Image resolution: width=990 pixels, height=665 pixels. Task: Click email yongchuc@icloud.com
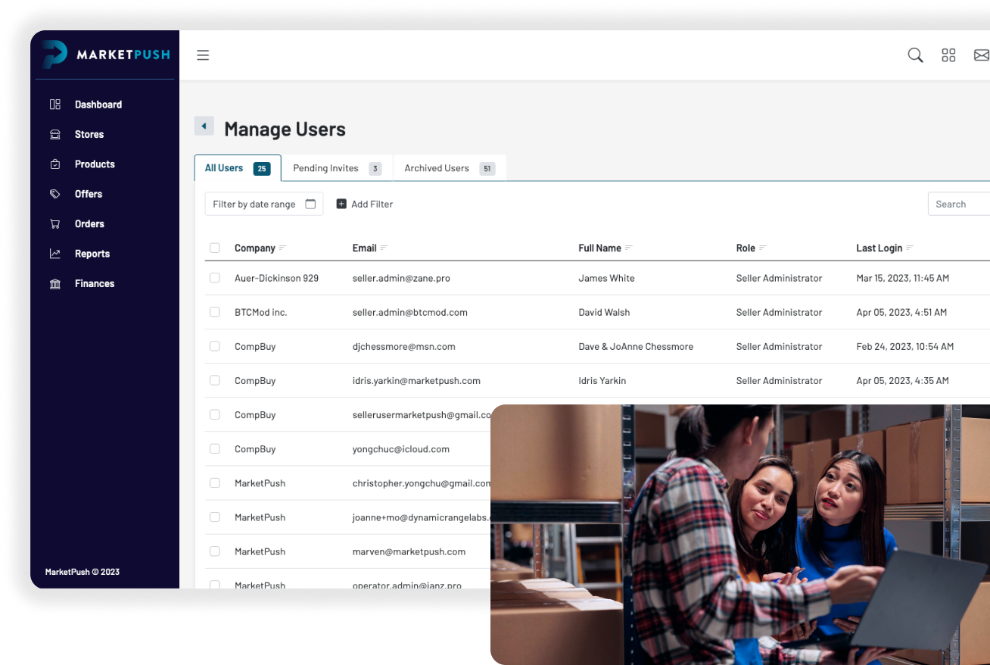pyautogui.click(x=401, y=448)
